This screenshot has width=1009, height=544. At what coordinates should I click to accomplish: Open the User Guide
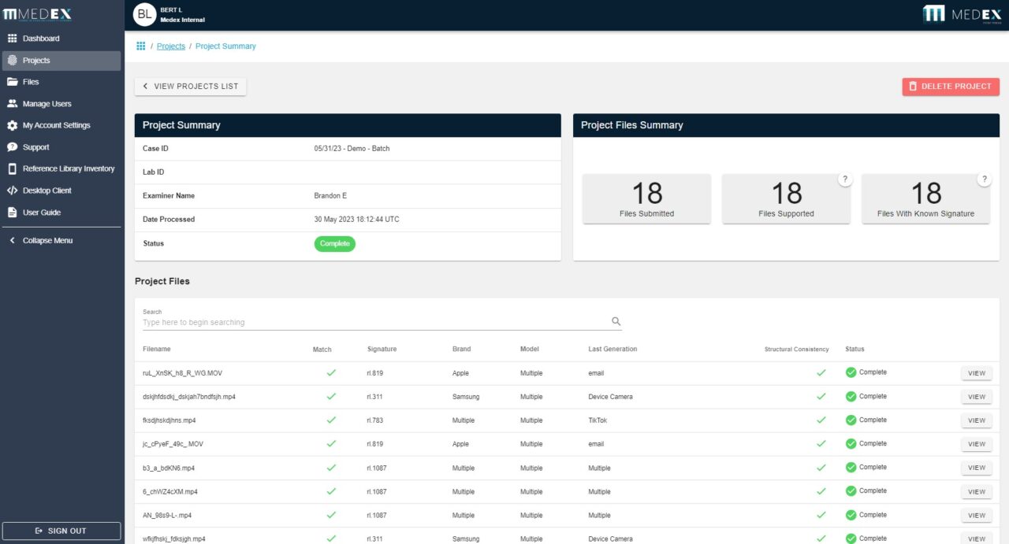click(x=41, y=212)
